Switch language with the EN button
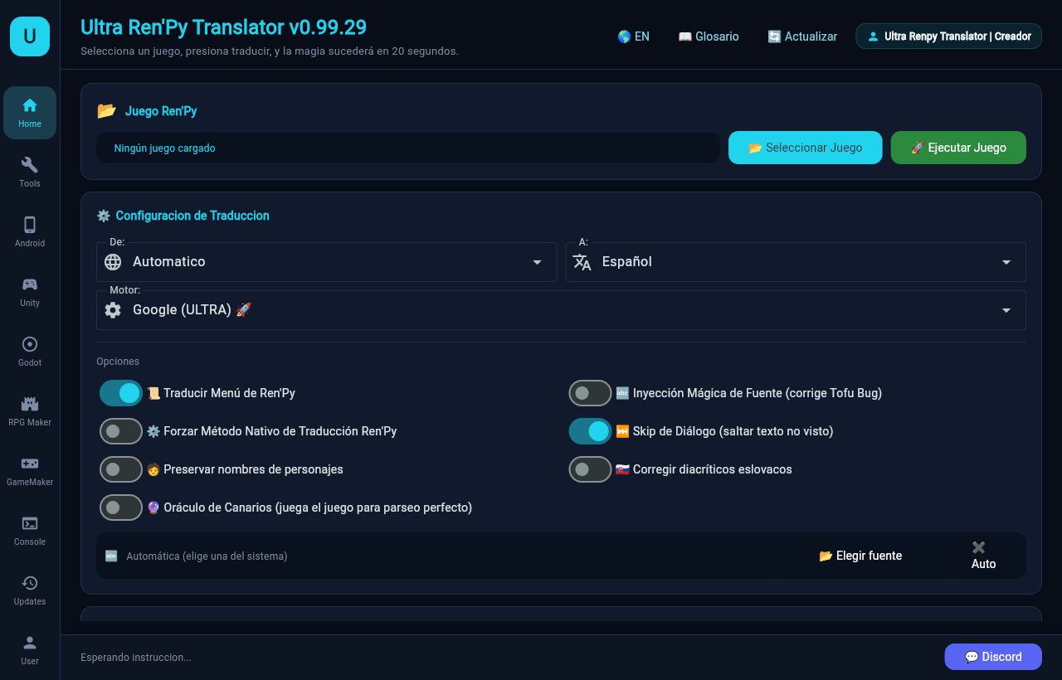Image resolution: width=1062 pixels, height=680 pixels. [x=634, y=36]
